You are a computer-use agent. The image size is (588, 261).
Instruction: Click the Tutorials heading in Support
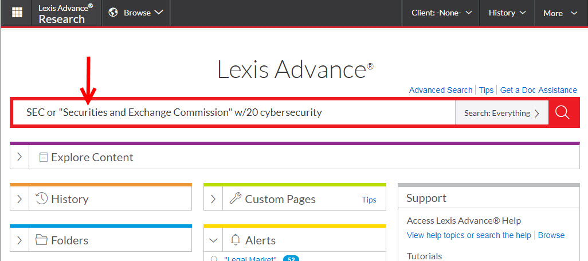425,256
